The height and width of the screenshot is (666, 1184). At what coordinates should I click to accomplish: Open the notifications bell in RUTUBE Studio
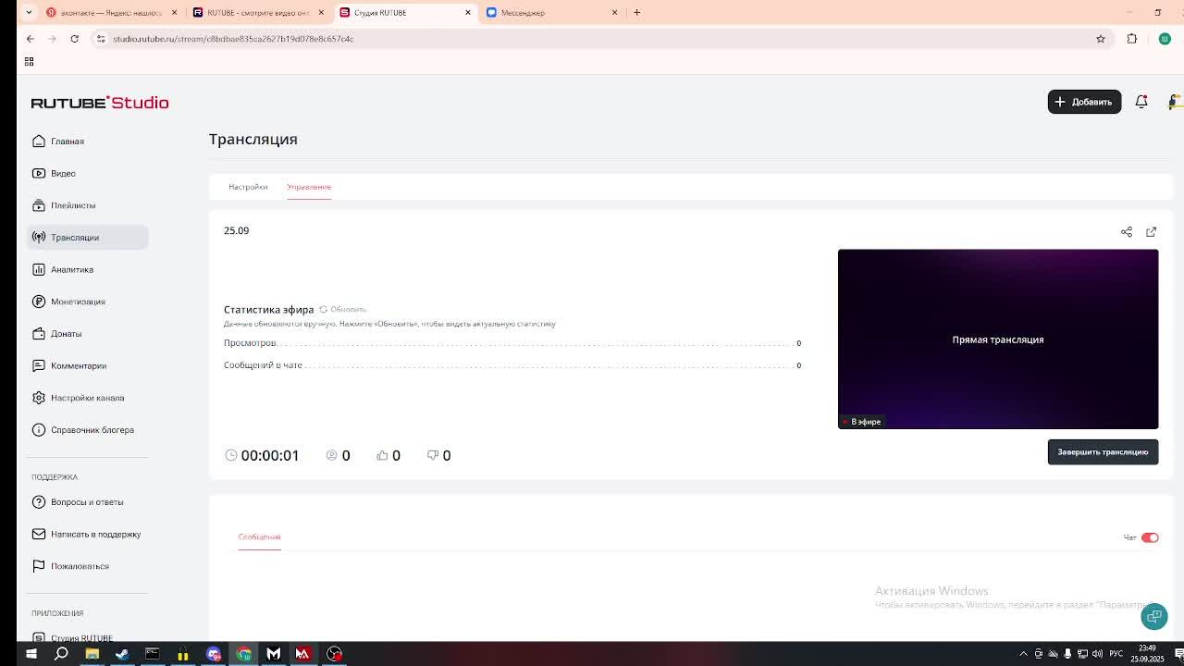pos(1141,102)
